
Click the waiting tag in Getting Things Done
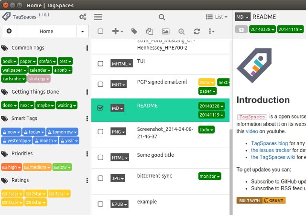click(66, 106)
